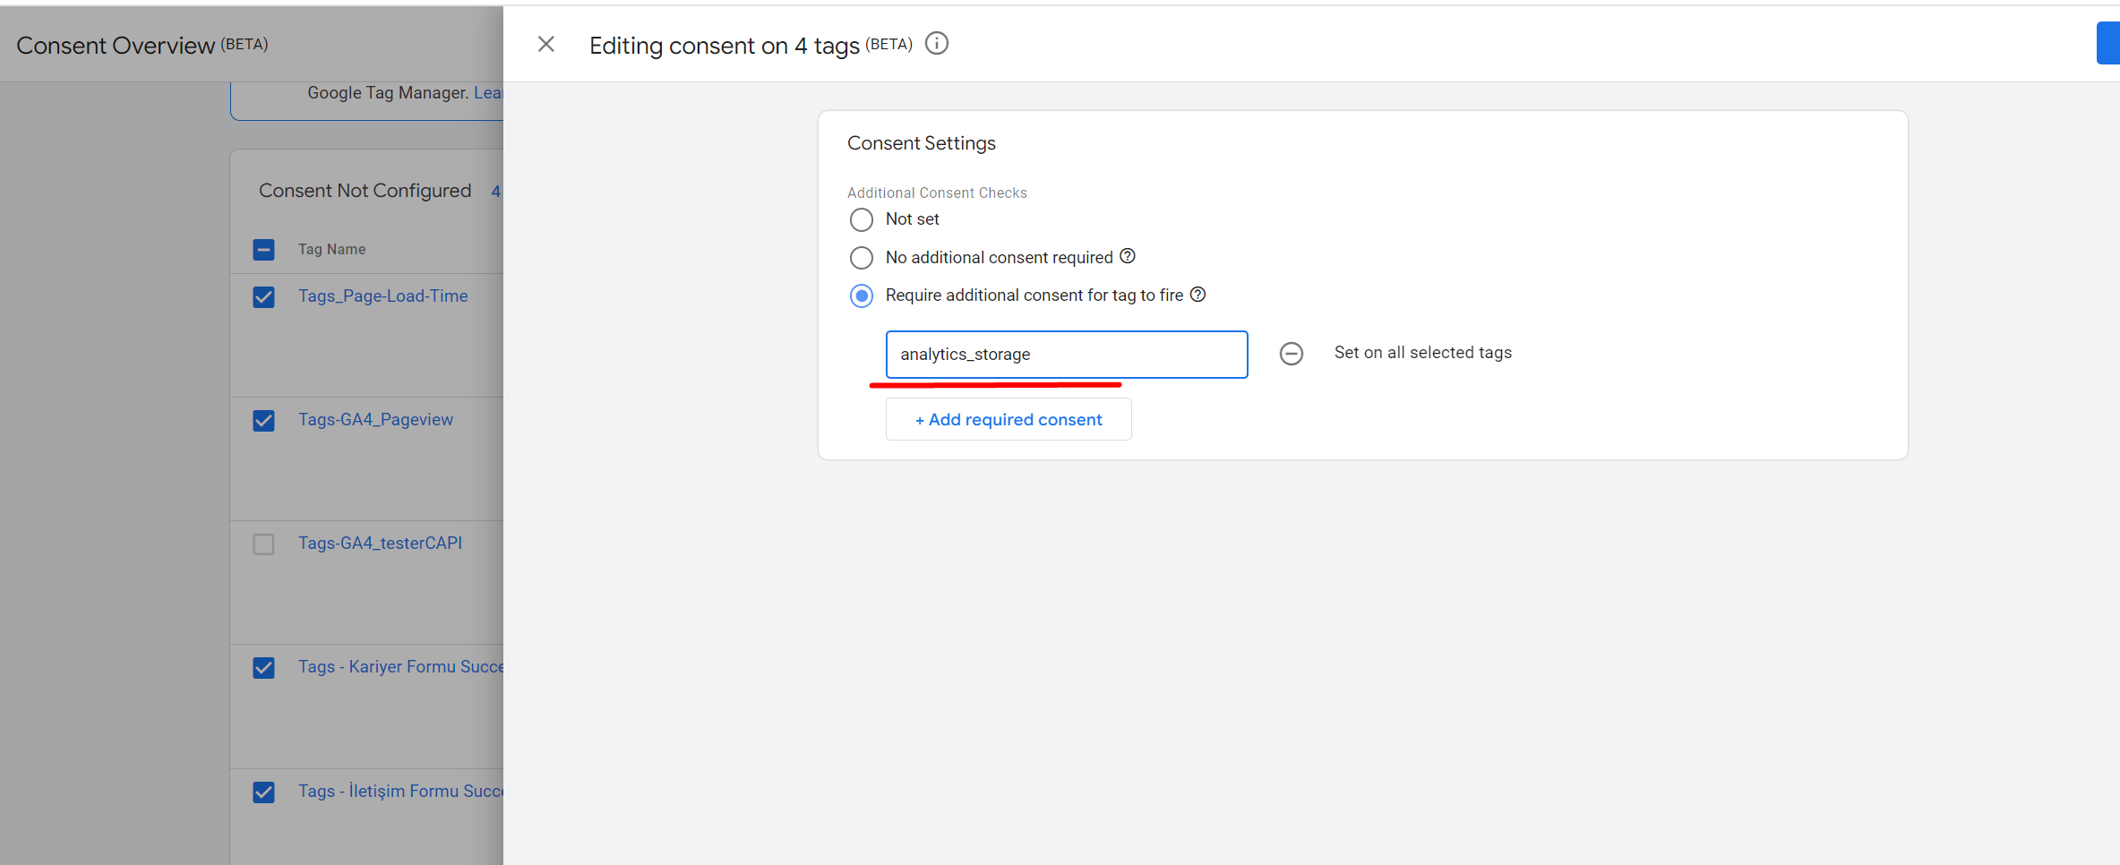Click help icon next to Require additional consent

pyautogui.click(x=1197, y=295)
